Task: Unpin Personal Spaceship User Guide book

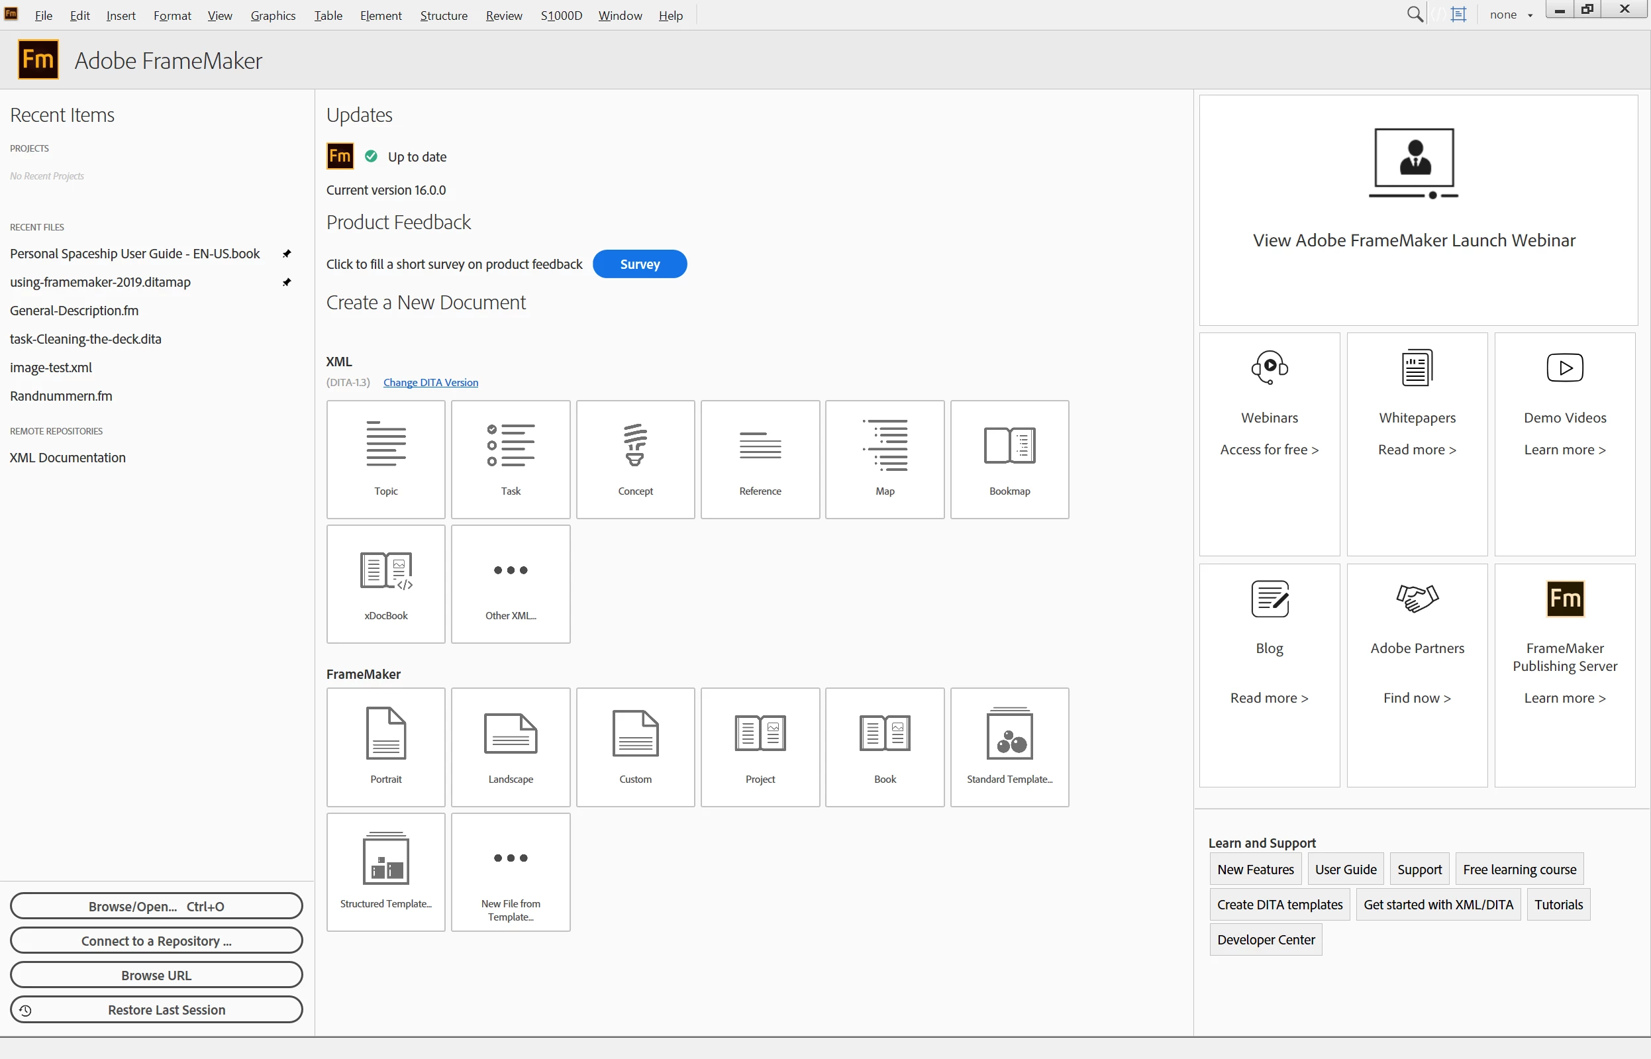Action: [287, 254]
